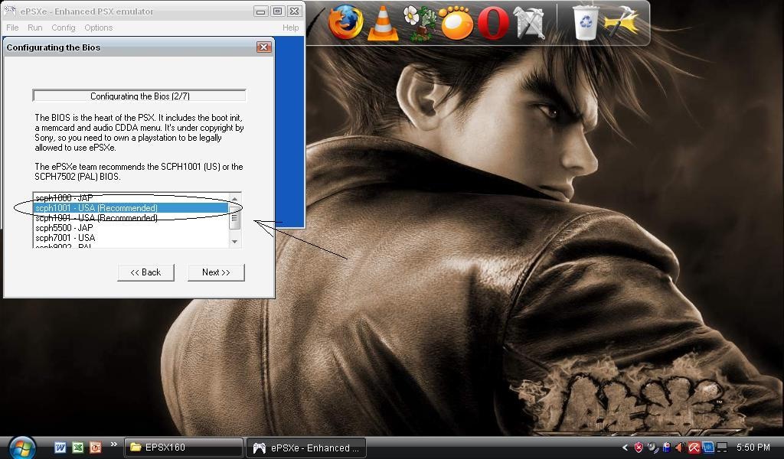
Task: Click the BIOS list scroll down arrow
Action: click(234, 242)
